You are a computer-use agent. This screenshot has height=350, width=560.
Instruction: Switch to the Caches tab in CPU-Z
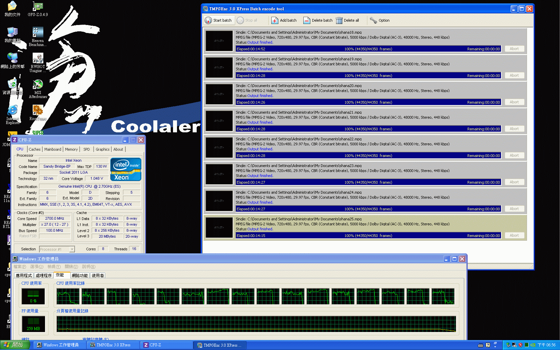pyautogui.click(x=34, y=149)
